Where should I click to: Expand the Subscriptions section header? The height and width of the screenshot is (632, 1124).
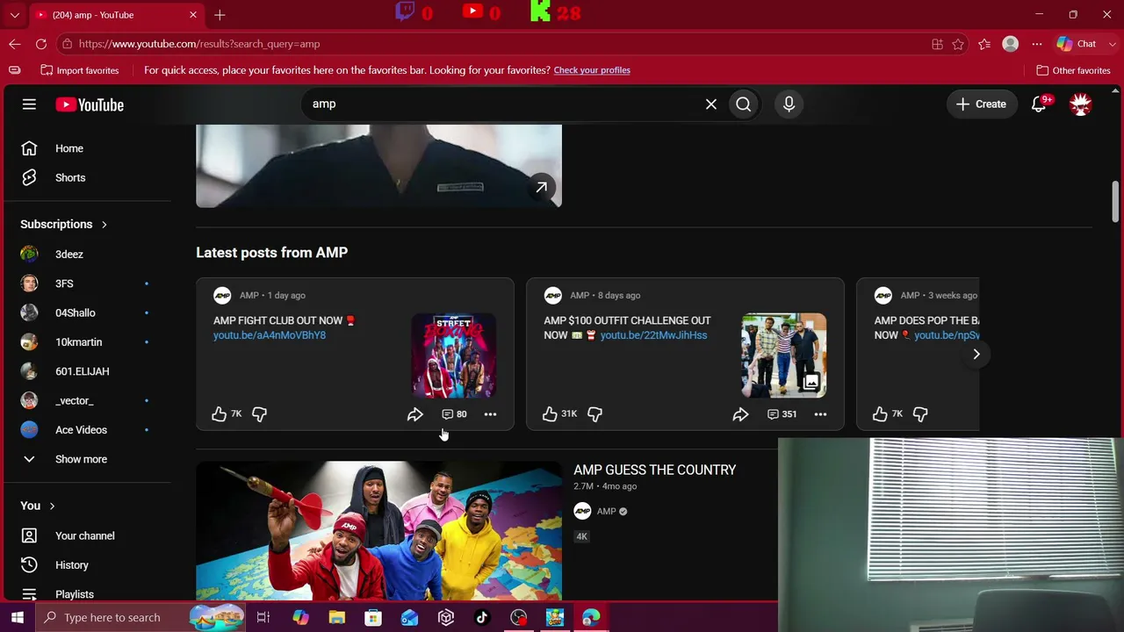[63, 224]
